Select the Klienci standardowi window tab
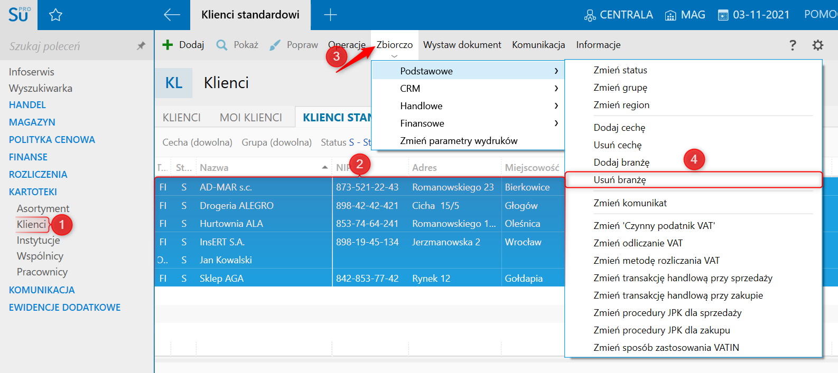The width and height of the screenshot is (838, 373). [250, 15]
